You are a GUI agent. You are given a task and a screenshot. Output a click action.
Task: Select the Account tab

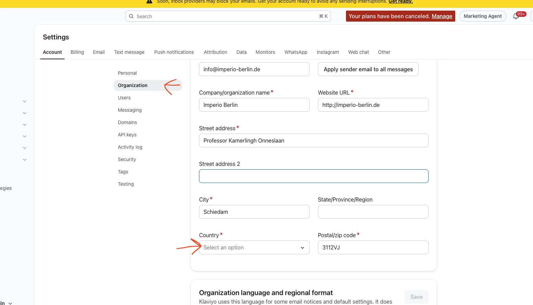click(52, 52)
